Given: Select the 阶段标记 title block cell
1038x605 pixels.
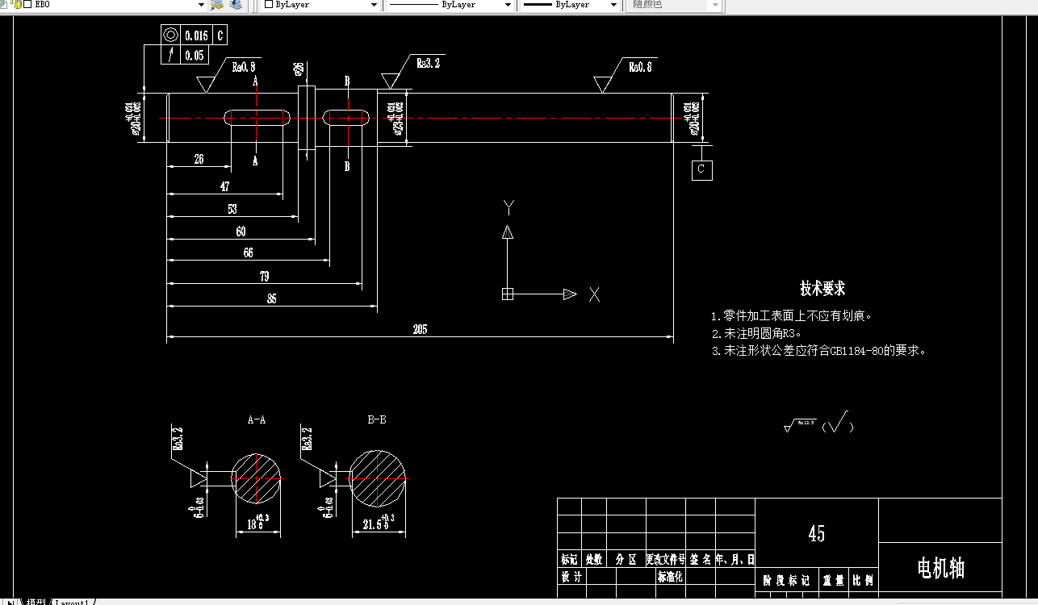Looking at the screenshot, I should [x=786, y=580].
